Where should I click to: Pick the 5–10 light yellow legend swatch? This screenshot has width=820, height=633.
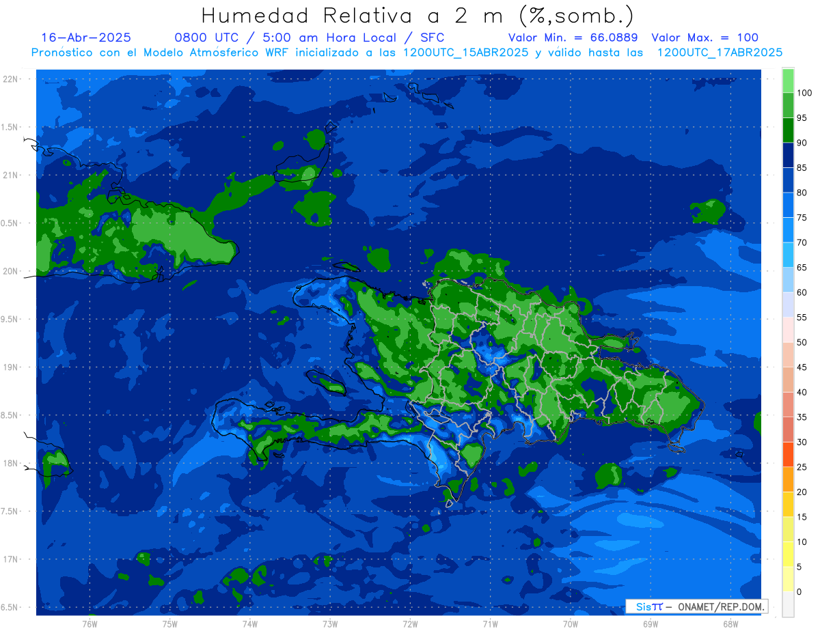(788, 554)
